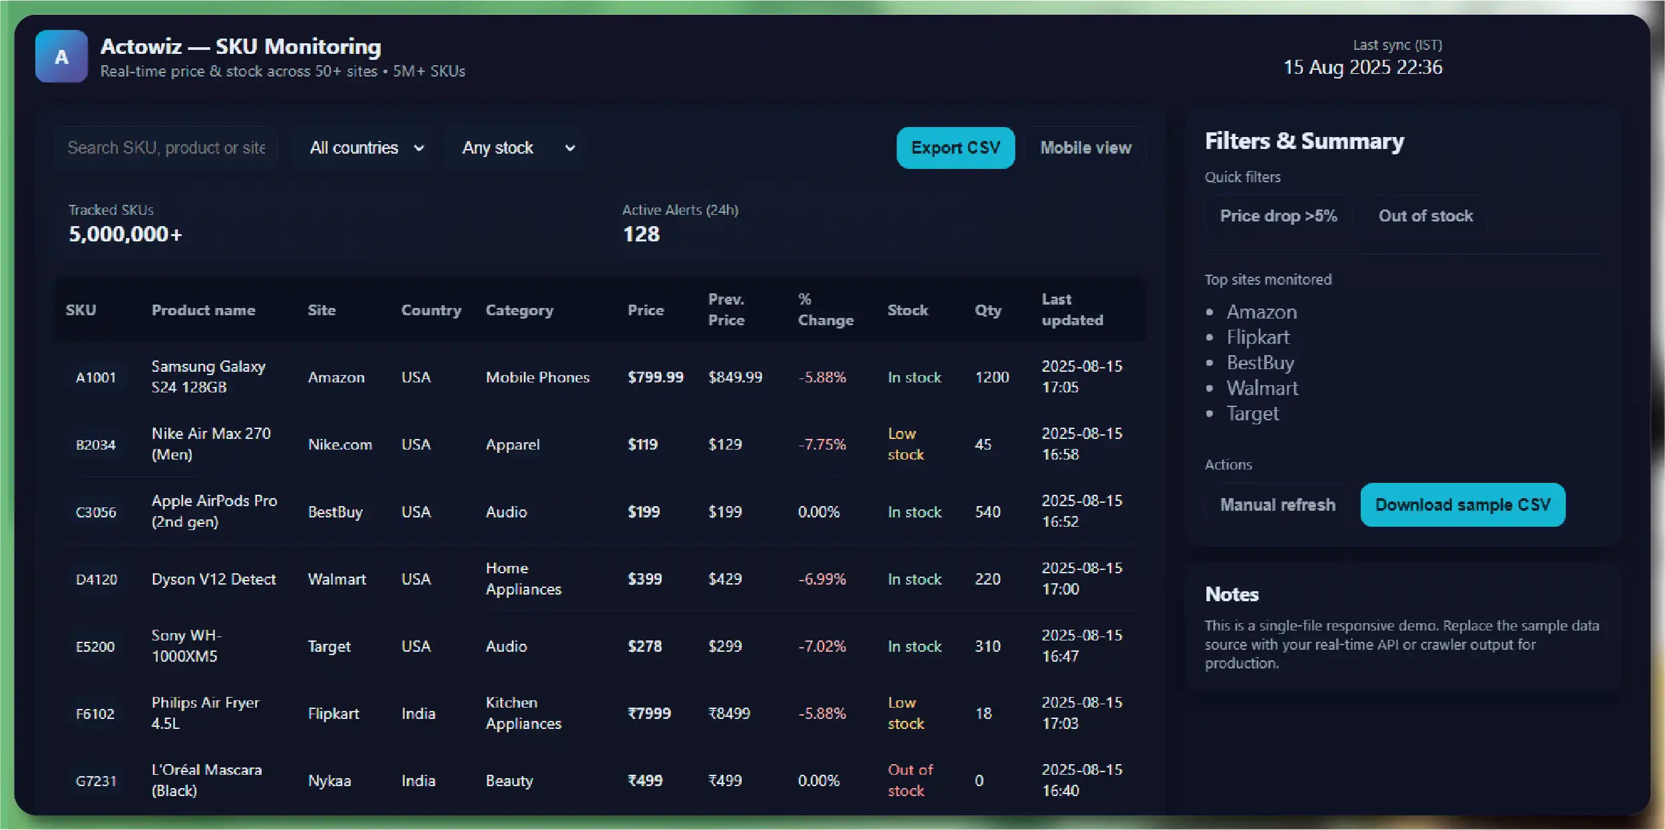Click the Manual refresh button
Image resolution: width=1665 pixels, height=830 pixels.
click(1277, 505)
